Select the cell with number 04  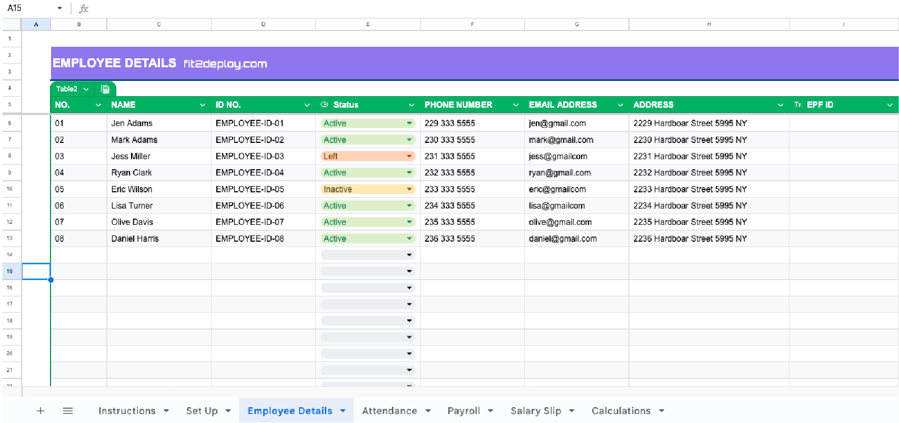79,173
